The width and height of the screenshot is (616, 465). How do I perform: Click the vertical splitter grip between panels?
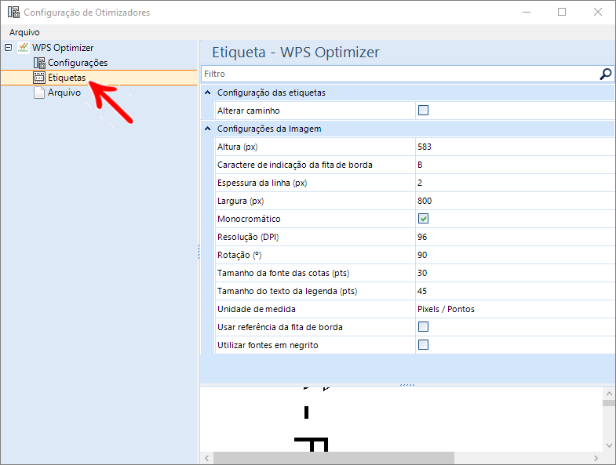click(x=199, y=252)
